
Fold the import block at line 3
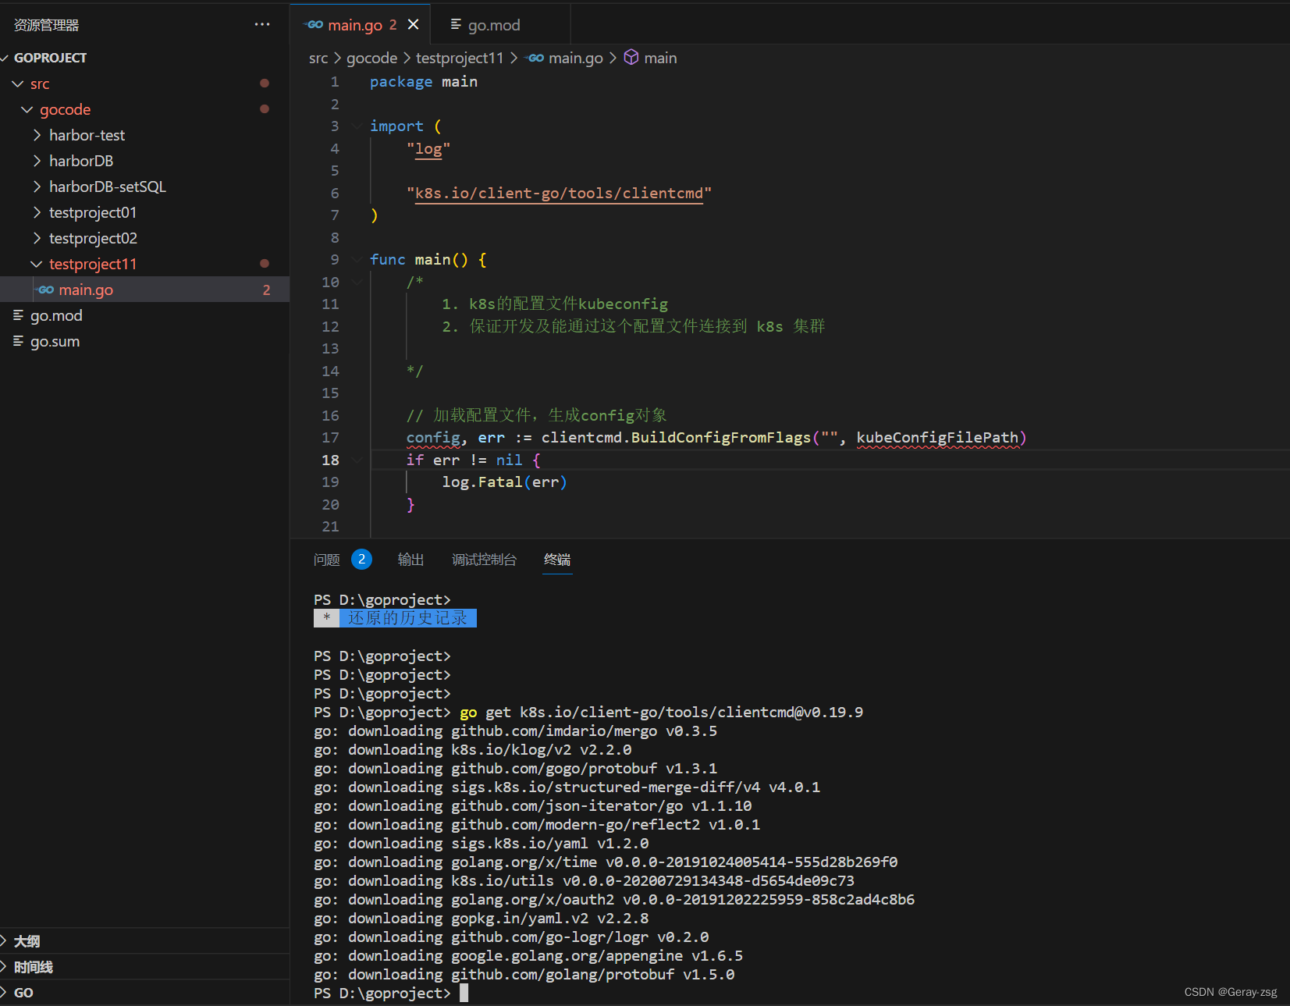point(357,126)
